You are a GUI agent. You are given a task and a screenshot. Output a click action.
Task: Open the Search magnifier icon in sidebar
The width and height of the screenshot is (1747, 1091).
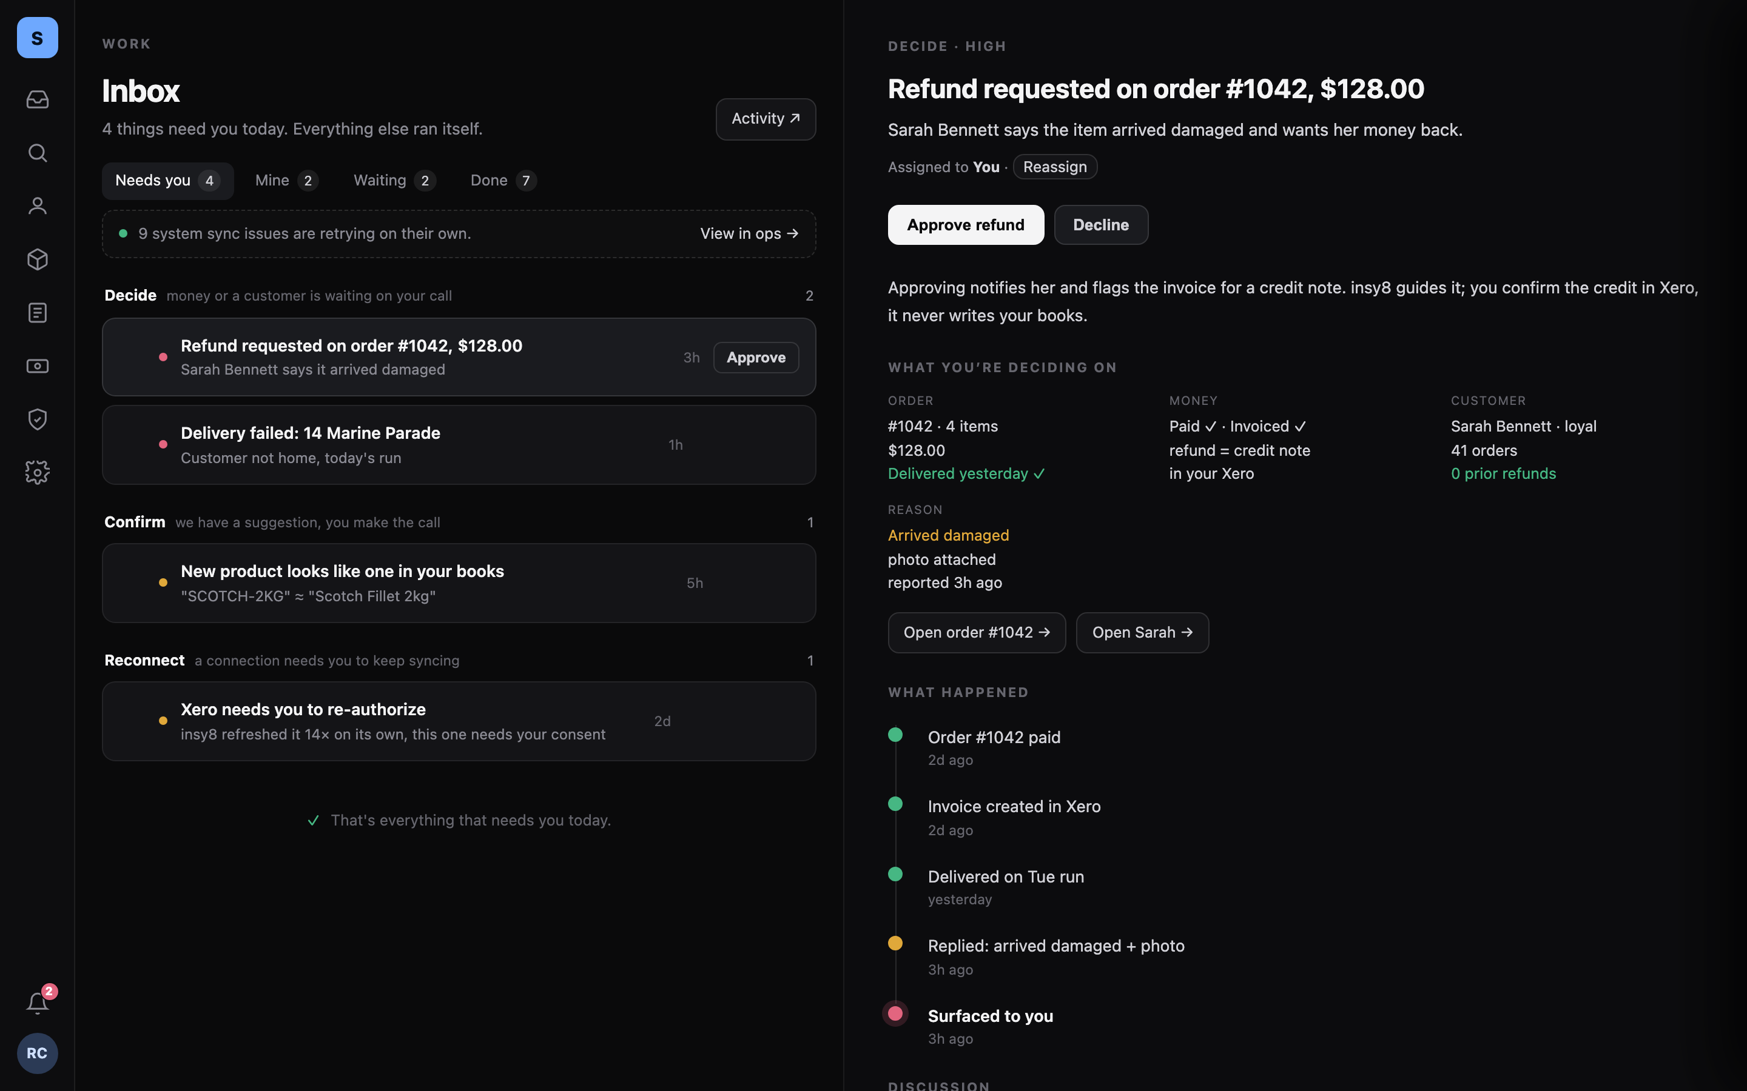tap(38, 153)
